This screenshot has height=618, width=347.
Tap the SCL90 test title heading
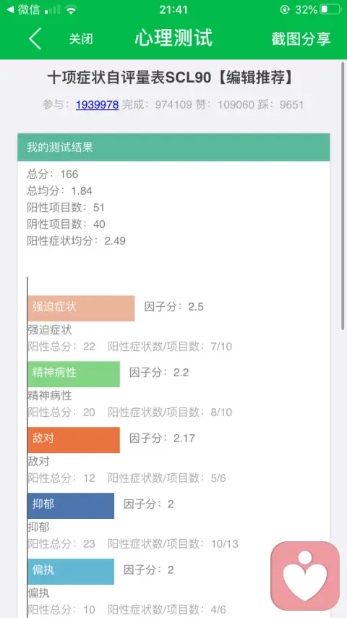pyautogui.click(x=171, y=78)
